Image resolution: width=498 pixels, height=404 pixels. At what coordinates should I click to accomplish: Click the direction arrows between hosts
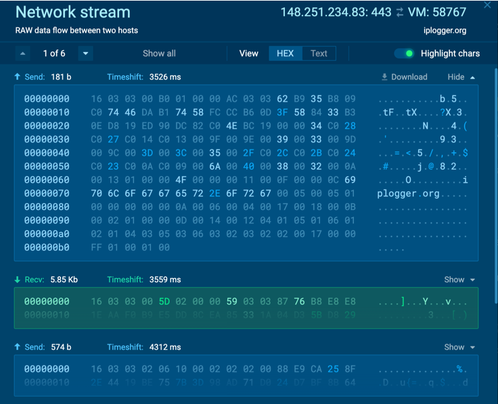[x=400, y=12]
